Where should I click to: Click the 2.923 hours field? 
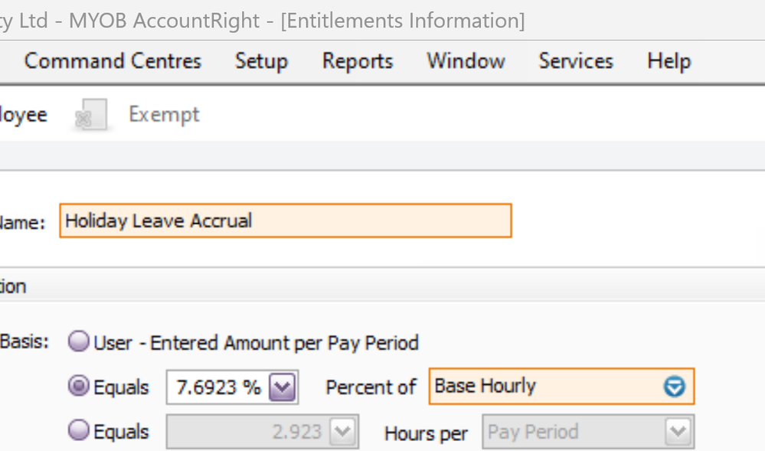click(247, 433)
